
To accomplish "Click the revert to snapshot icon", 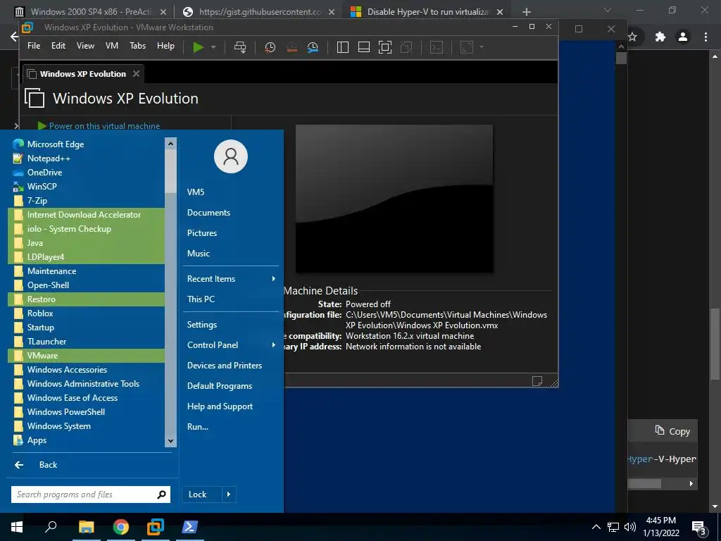I will click(291, 47).
